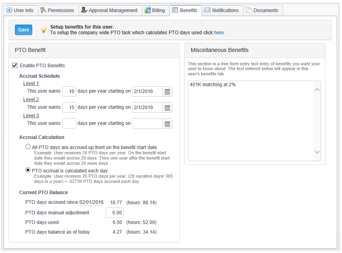Click the Permissions keys icon
342x253 pixels.
point(43,10)
